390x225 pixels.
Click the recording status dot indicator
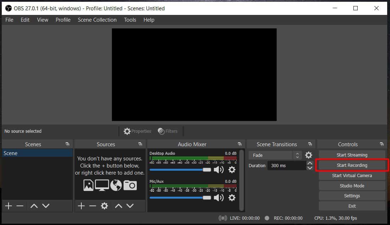tap(267, 218)
